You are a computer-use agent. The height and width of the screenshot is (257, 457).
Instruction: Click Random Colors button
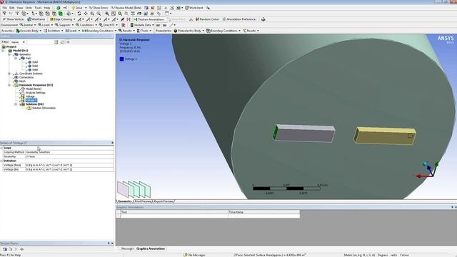pos(208,19)
